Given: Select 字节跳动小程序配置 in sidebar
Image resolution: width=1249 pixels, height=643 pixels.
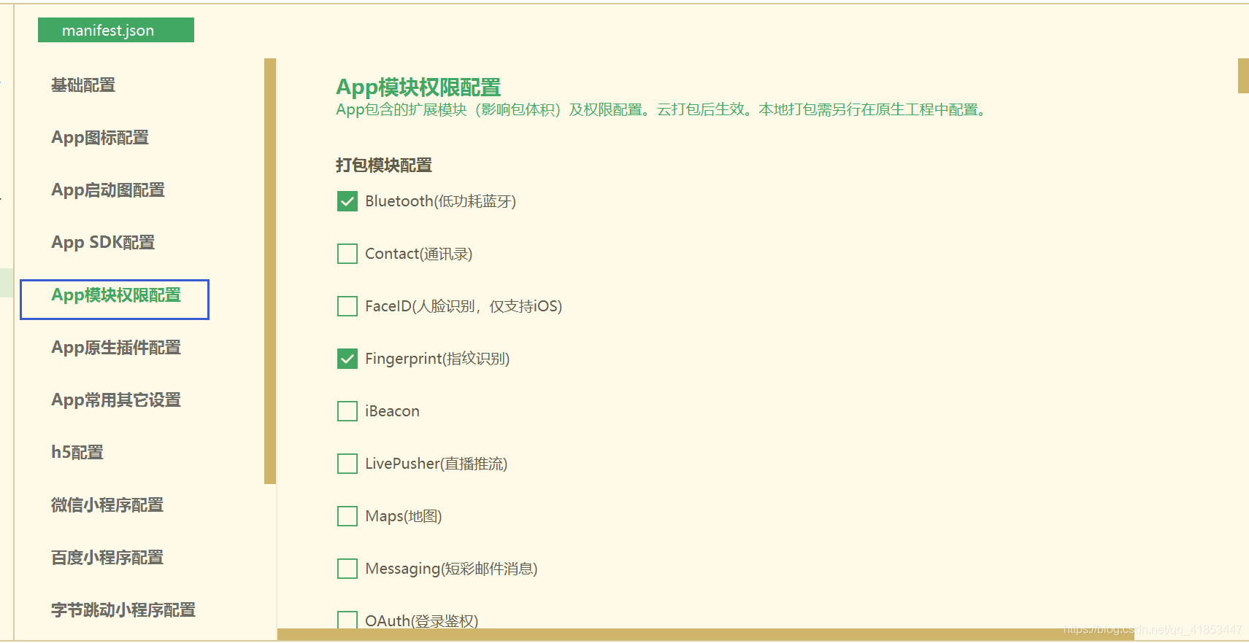Looking at the screenshot, I should (x=123, y=610).
